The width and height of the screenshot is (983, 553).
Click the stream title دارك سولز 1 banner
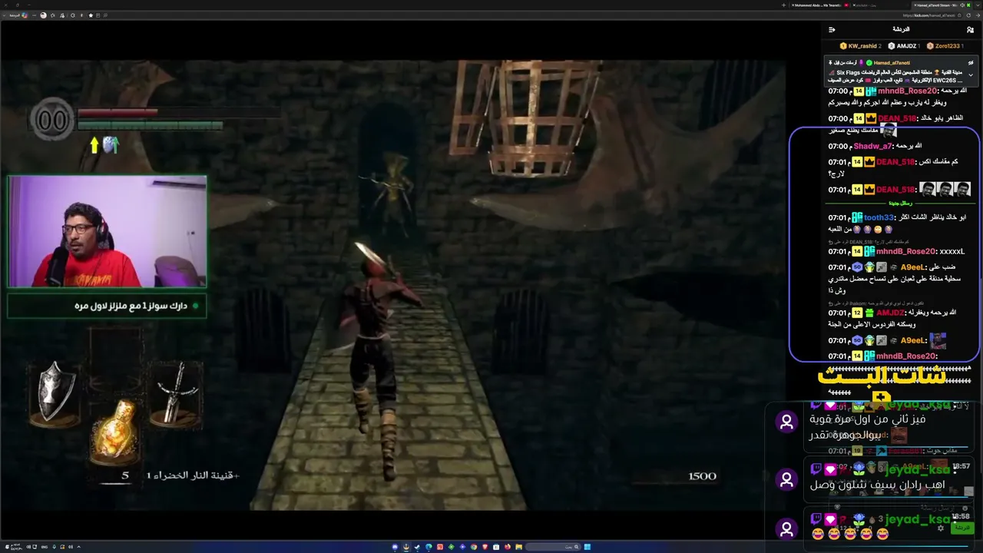coord(107,306)
